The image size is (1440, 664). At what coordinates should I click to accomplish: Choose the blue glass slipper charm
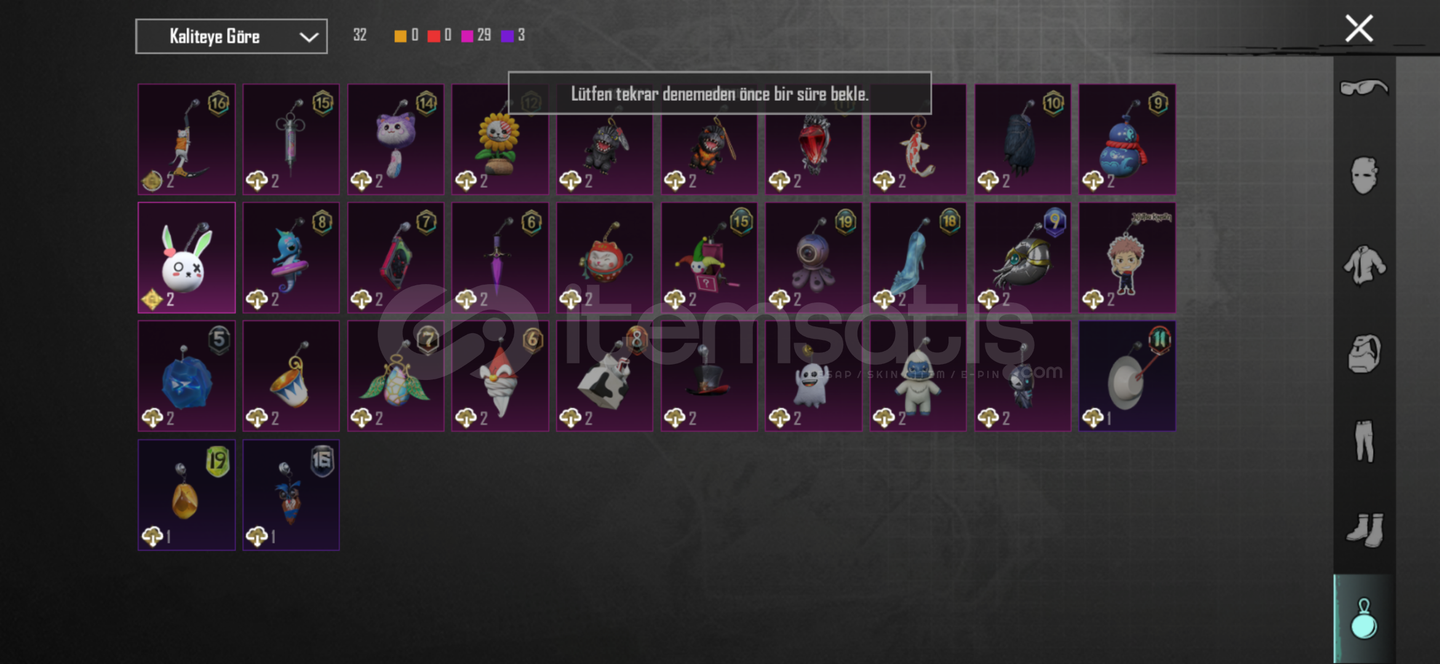click(918, 258)
